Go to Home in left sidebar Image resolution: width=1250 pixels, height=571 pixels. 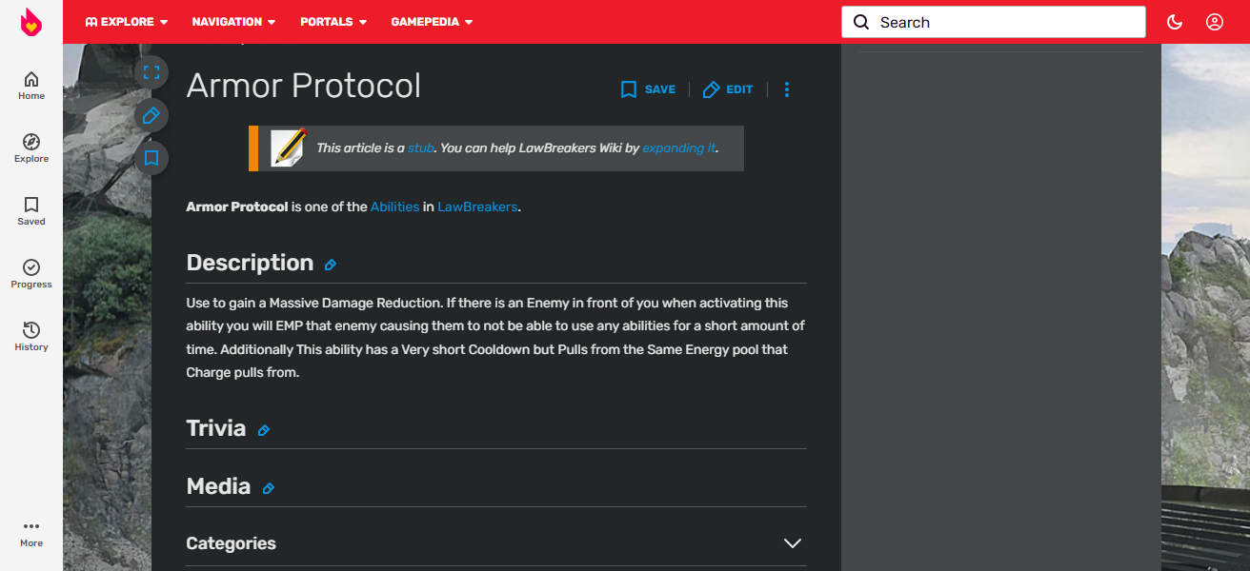coord(31,86)
